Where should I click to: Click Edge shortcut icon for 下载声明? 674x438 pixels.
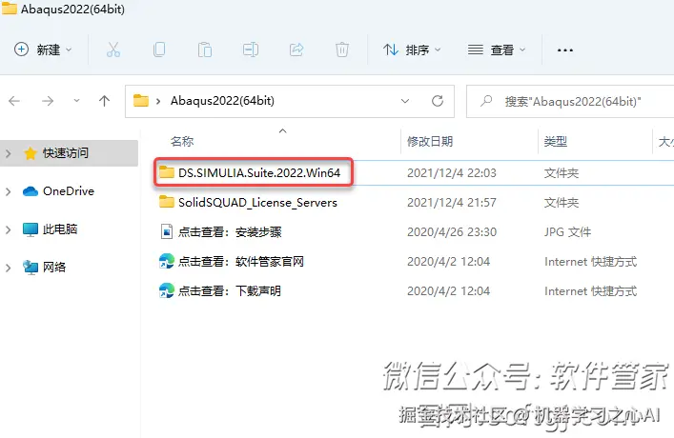pos(167,290)
